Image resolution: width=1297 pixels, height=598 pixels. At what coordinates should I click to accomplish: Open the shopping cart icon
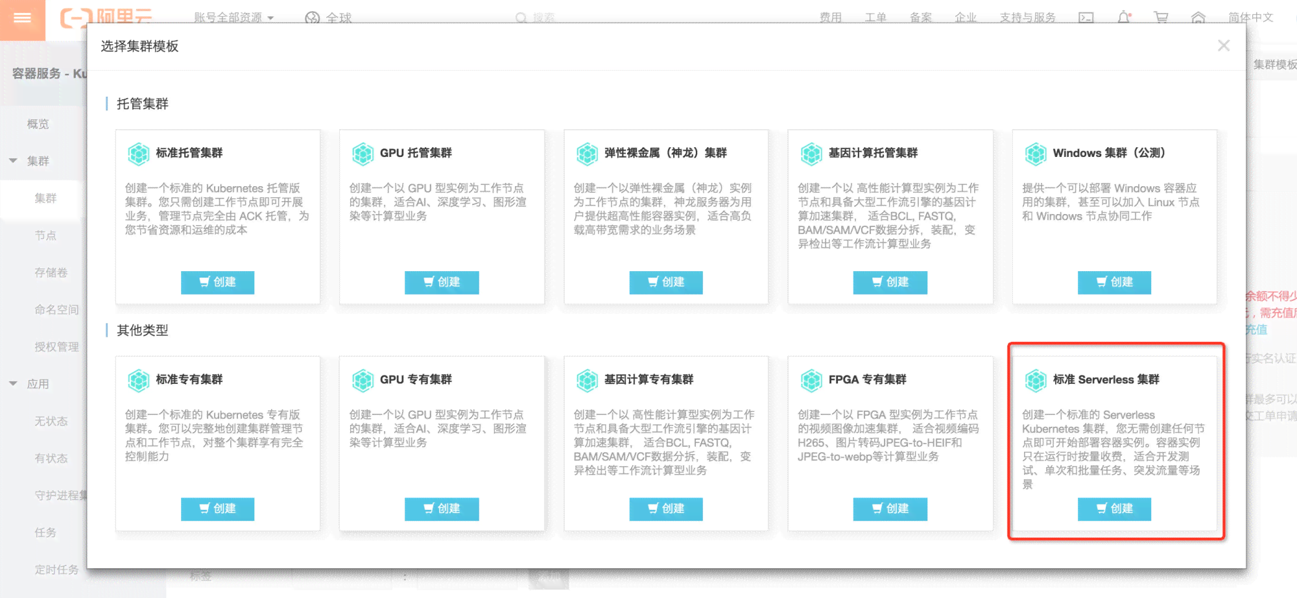1161,18
